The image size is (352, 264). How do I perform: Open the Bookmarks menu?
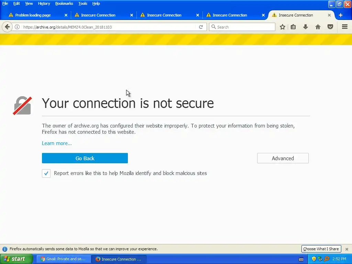(64, 3)
